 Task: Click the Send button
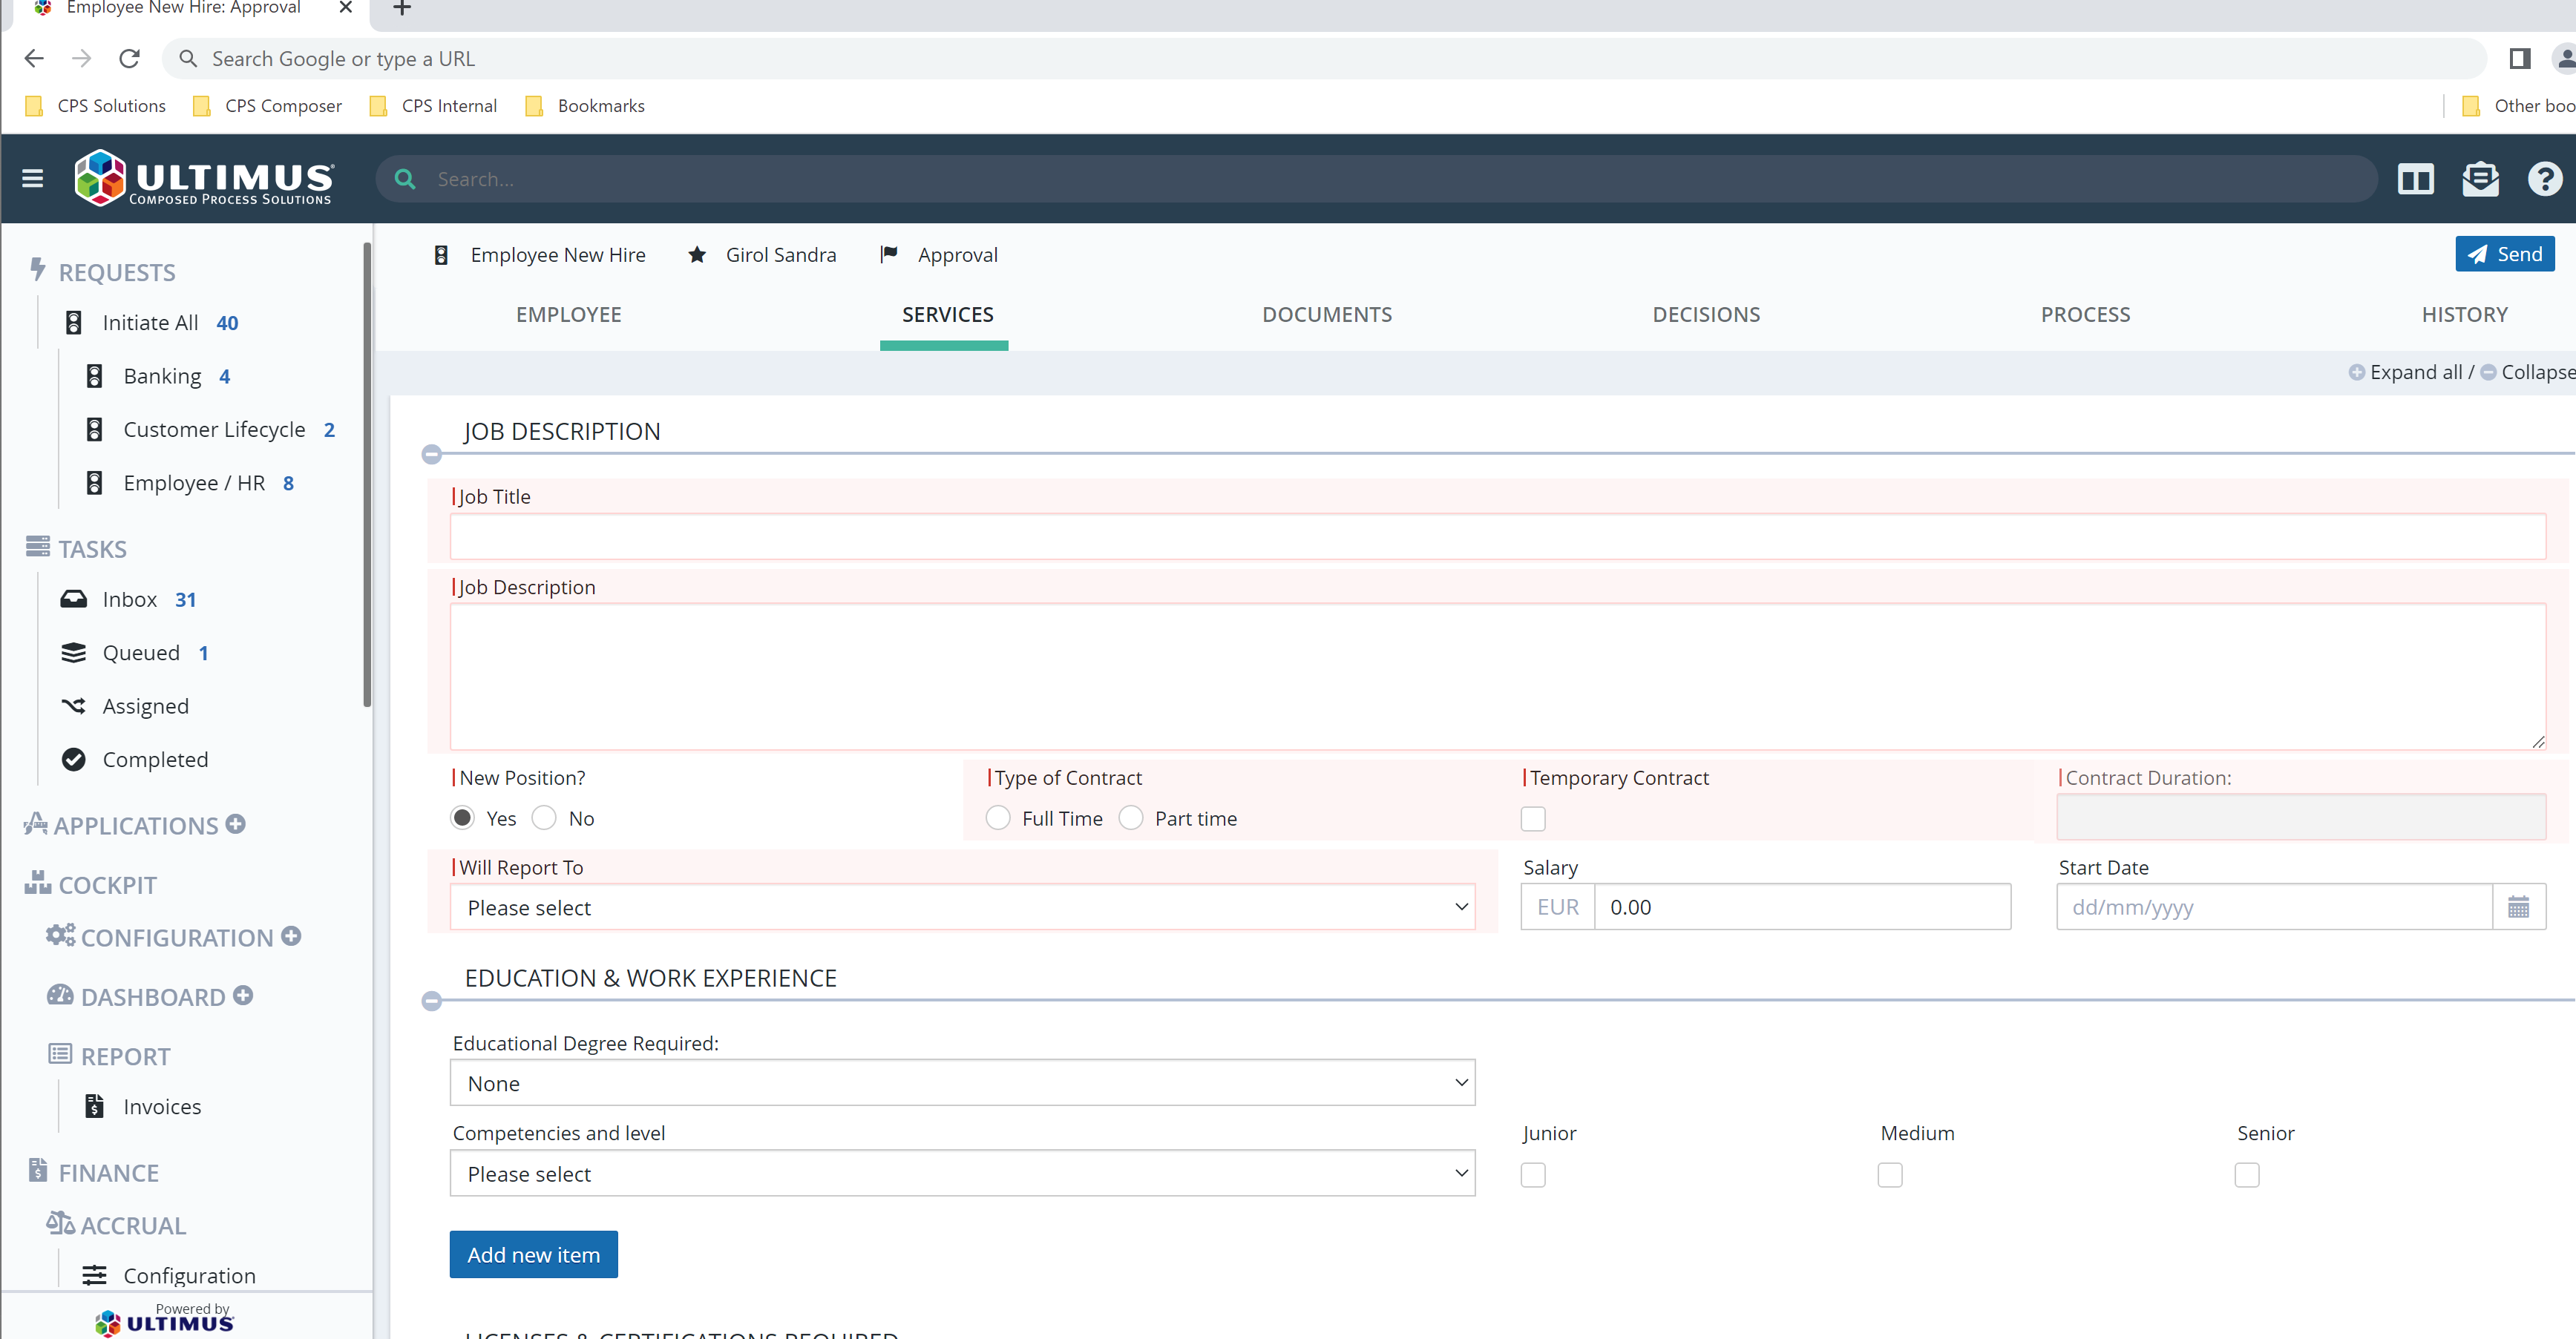(x=2504, y=253)
